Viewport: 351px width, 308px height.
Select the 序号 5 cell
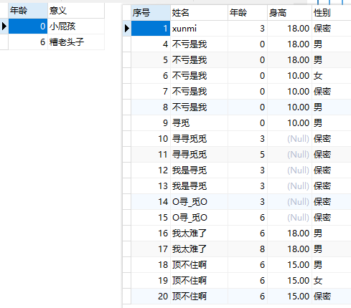[151, 60]
